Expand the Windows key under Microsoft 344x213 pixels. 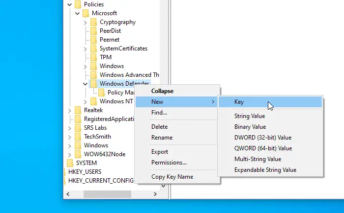86,66
